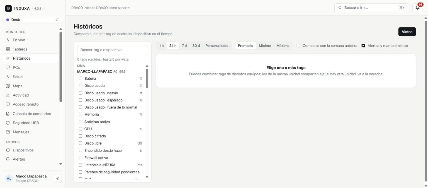
Task: Tick the Memoria tag checkbox
Action: tap(81, 114)
